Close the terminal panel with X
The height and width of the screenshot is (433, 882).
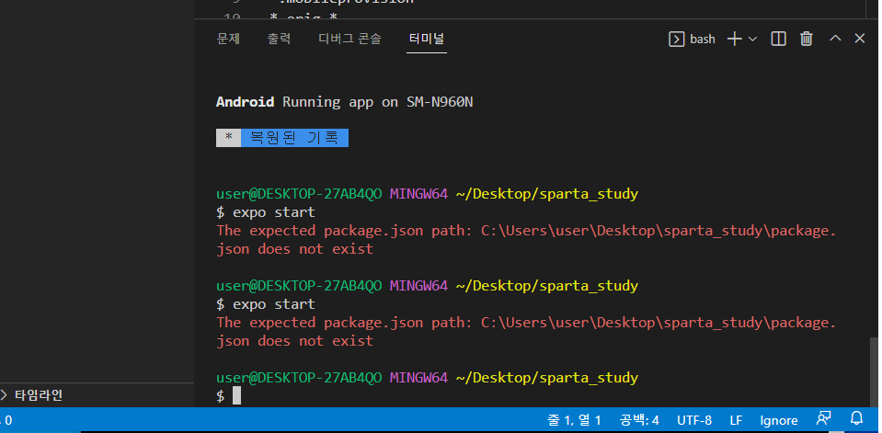860,39
